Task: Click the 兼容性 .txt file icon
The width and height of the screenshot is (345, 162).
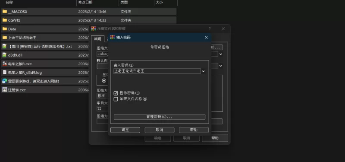Action: point(4,46)
